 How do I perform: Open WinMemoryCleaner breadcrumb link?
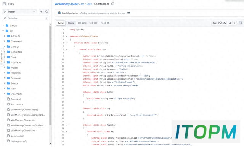pos(66,4)
